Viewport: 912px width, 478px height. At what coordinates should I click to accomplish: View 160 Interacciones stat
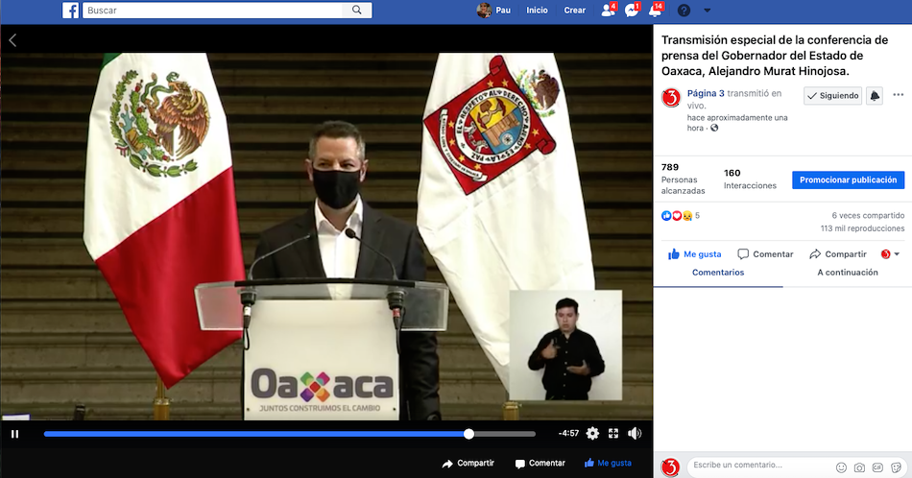750,179
